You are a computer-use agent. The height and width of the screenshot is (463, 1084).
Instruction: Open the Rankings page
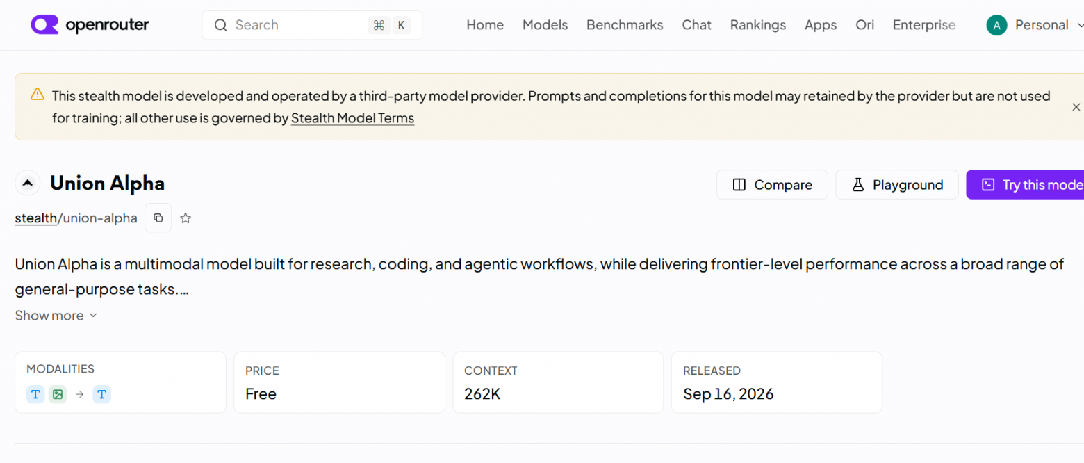pyautogui.click(x=758, y=25)
